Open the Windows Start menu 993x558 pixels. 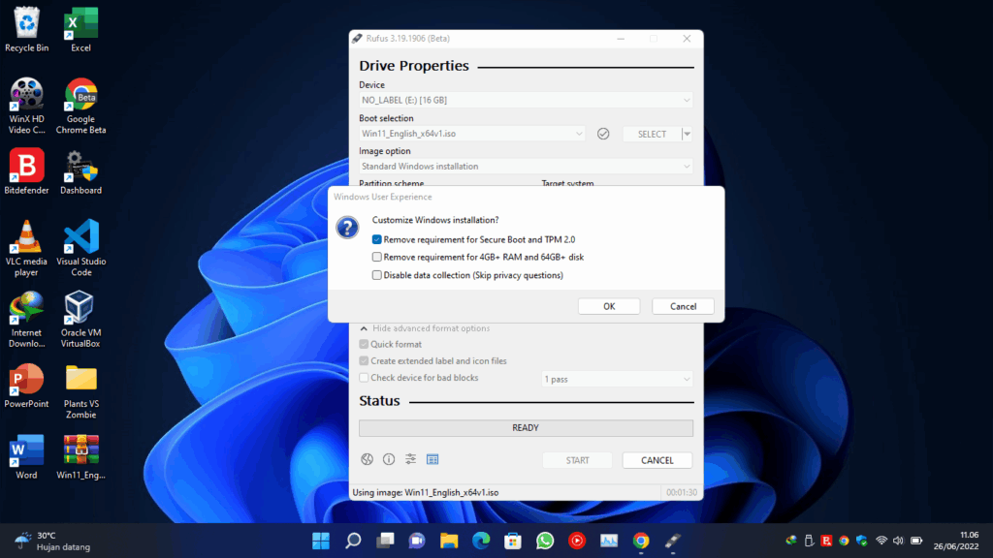pos(321,541)
